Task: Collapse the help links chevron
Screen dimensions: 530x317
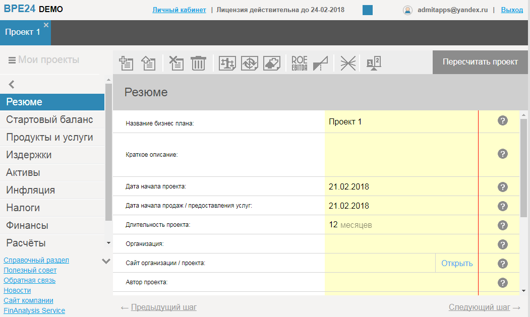Action: click(x=106, y=261)
